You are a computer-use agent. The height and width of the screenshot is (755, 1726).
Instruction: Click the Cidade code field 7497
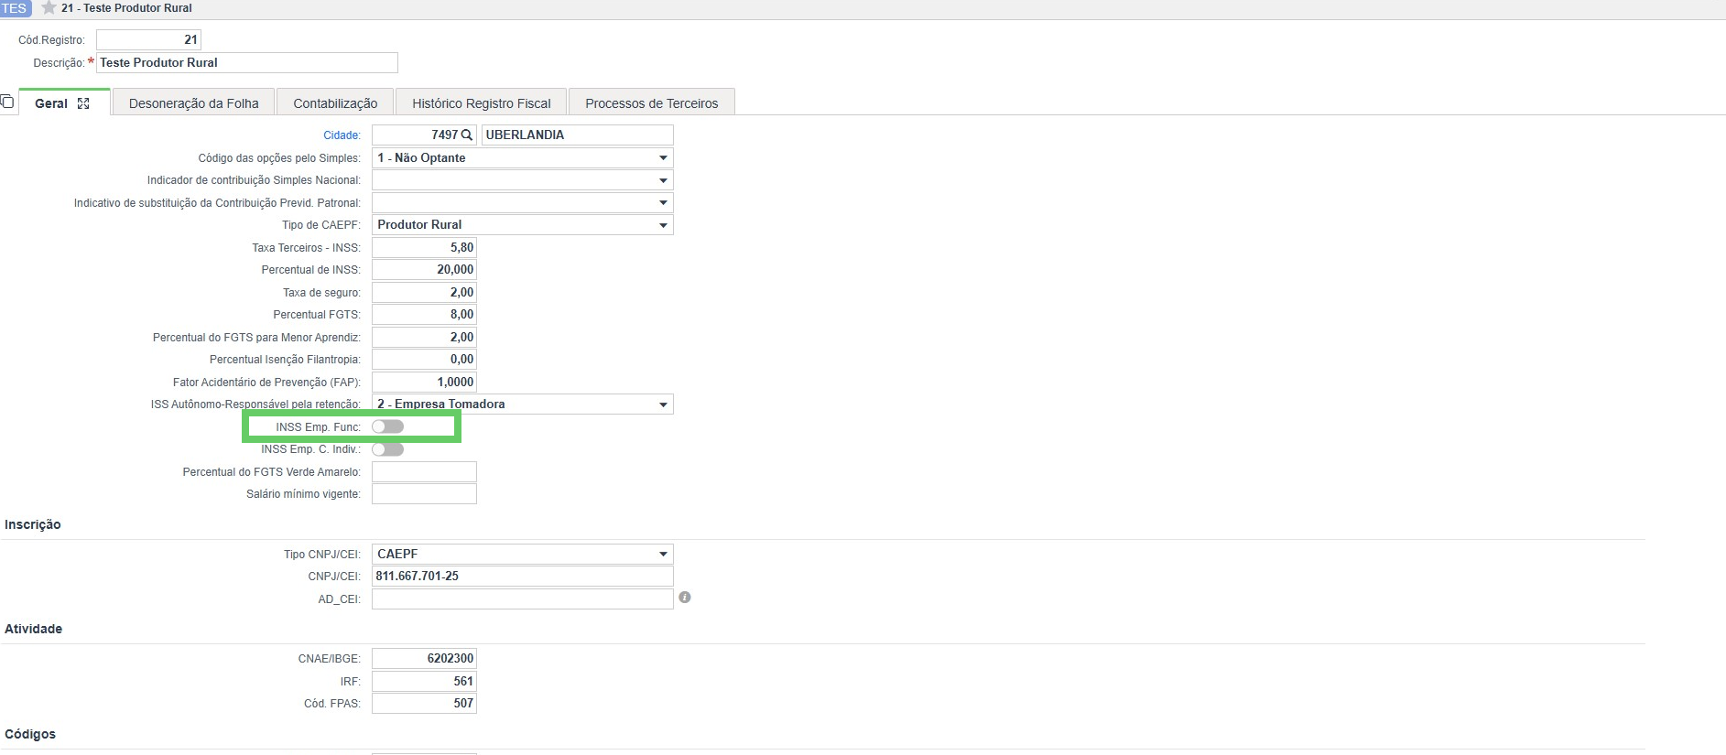[x=424, y=135]
